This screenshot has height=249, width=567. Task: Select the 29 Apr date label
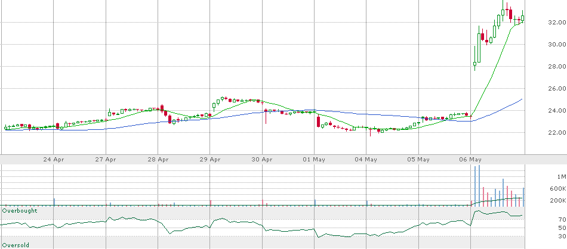pyautogui.click(x=210, y=160)
